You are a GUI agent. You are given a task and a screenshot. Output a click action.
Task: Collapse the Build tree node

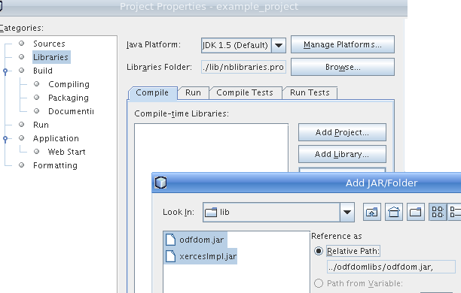pyautogui.click(x=5, y=71)
